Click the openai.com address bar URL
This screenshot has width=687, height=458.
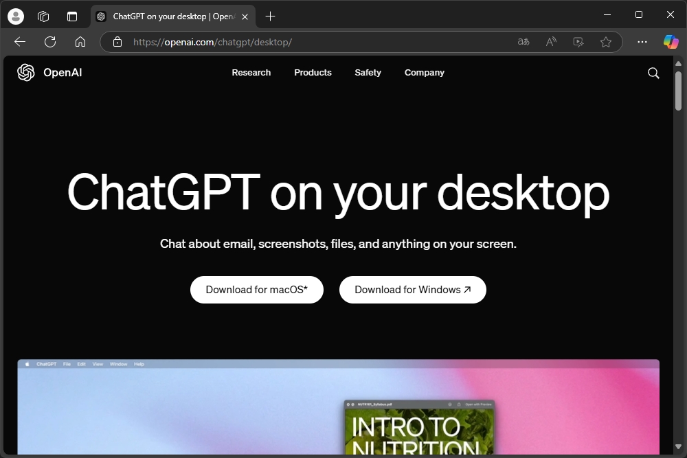click(x=212, y=42)
